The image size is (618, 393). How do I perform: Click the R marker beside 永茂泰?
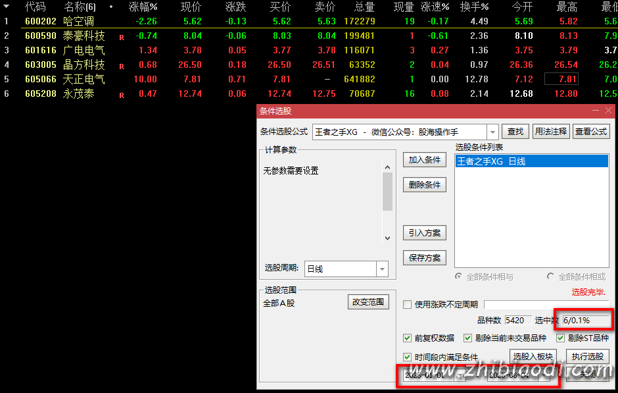coord(122,95)
